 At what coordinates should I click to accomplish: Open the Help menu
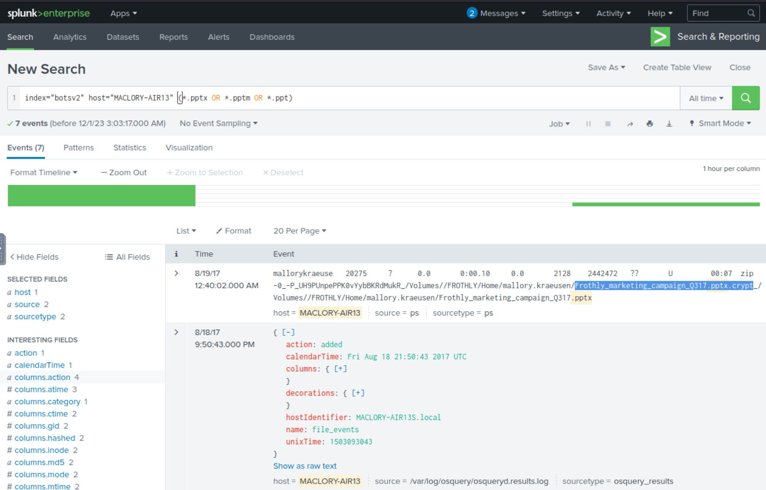[x=660, y=13]
